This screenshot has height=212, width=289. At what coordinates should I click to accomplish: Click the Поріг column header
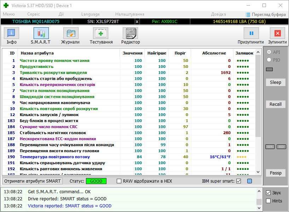coord(180,53)
